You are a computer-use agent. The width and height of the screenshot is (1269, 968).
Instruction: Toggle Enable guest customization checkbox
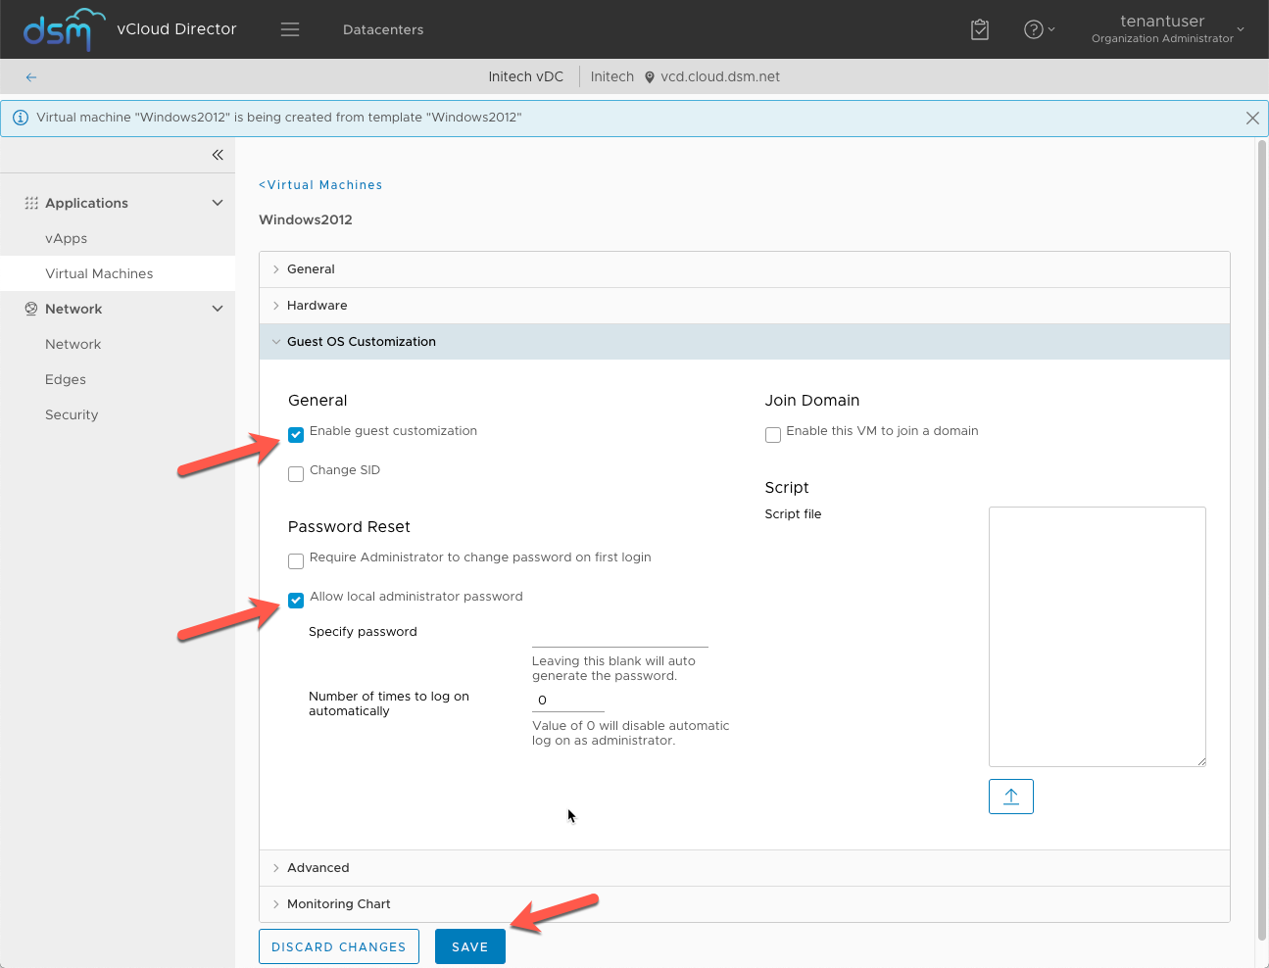[x=296, y=435]
